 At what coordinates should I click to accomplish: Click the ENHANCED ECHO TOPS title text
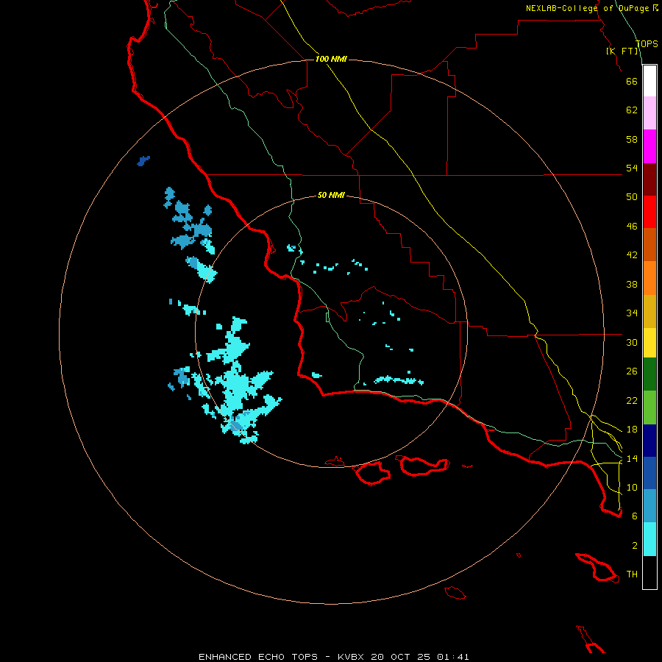pyautogui.click(x=258, y=657)
